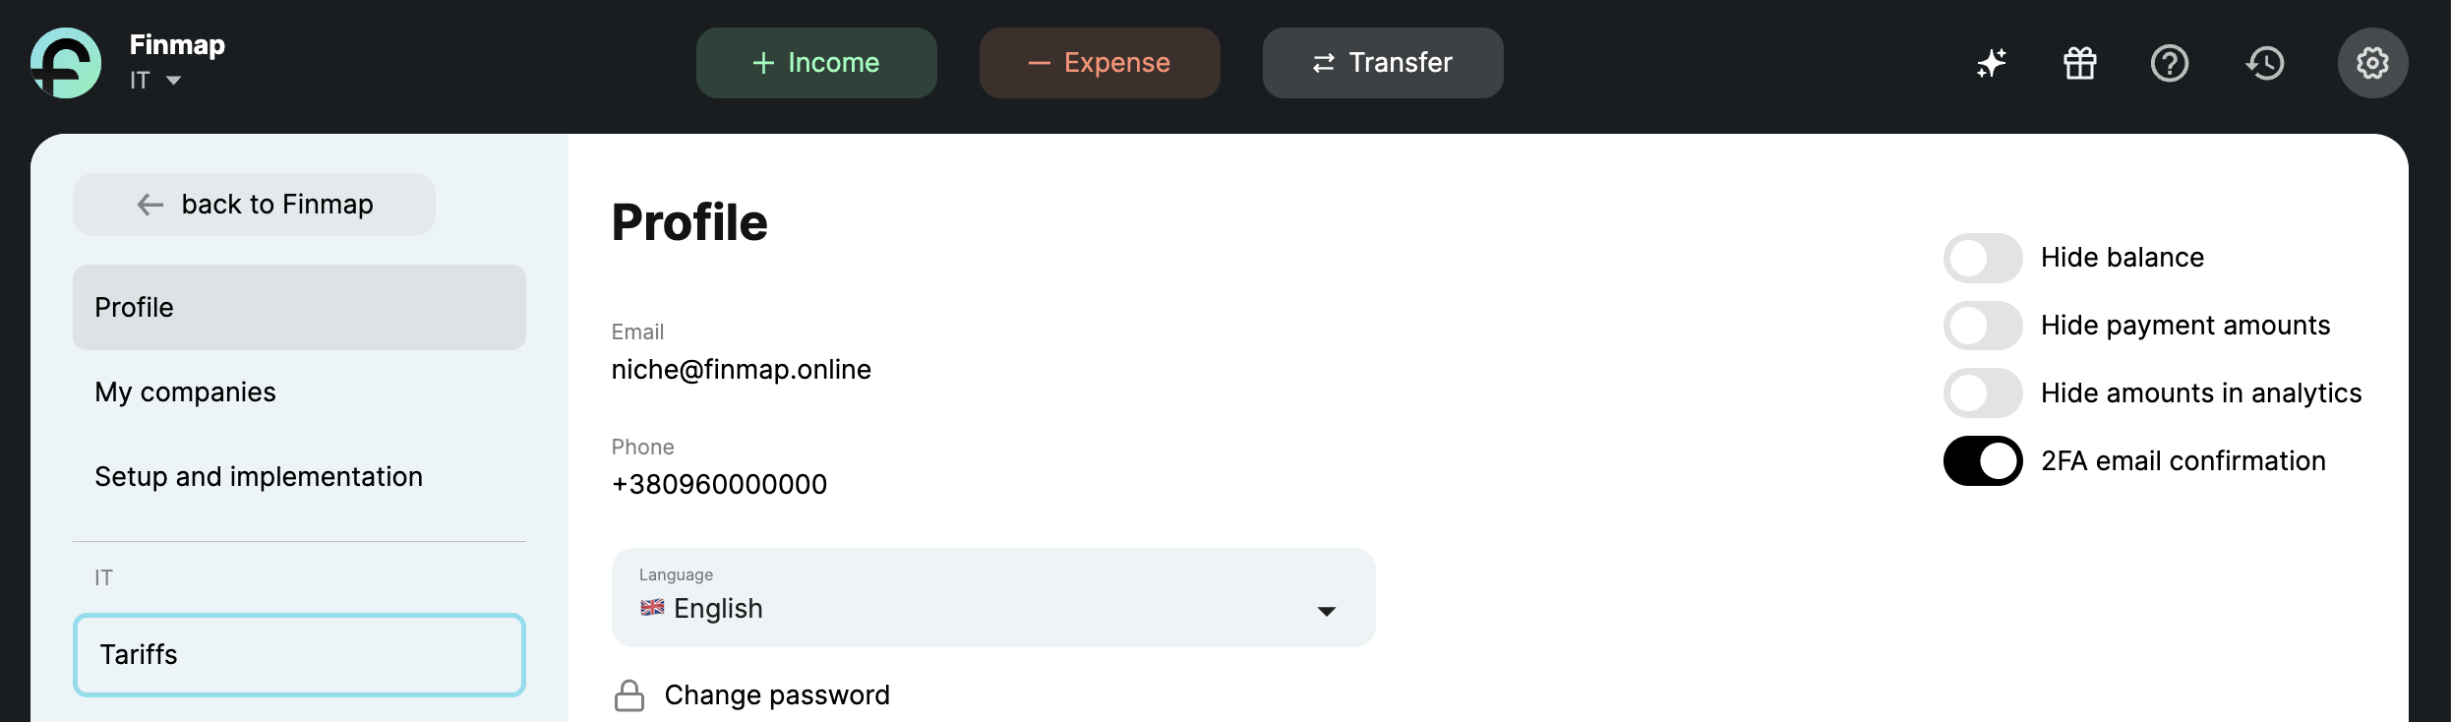Enable the Hide balance toggle
The width and height of the screenshot is (2451, 722).
point(1983,258)
